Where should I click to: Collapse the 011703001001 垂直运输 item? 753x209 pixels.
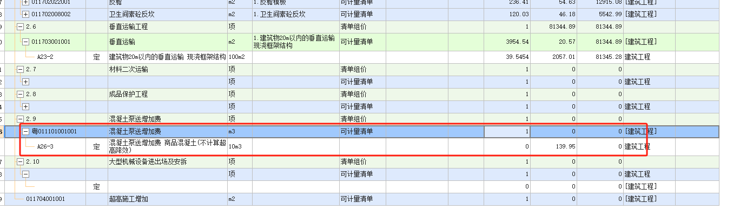pos(25,42)
